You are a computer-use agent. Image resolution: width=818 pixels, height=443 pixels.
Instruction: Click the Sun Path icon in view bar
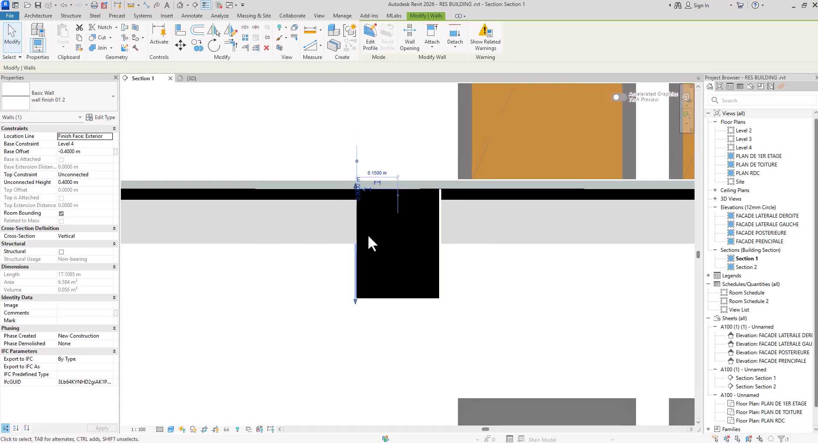tap(182, 429)
